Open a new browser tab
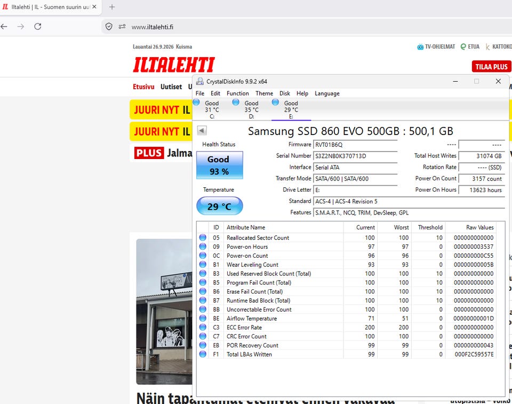512x404 pixels. 112,7
